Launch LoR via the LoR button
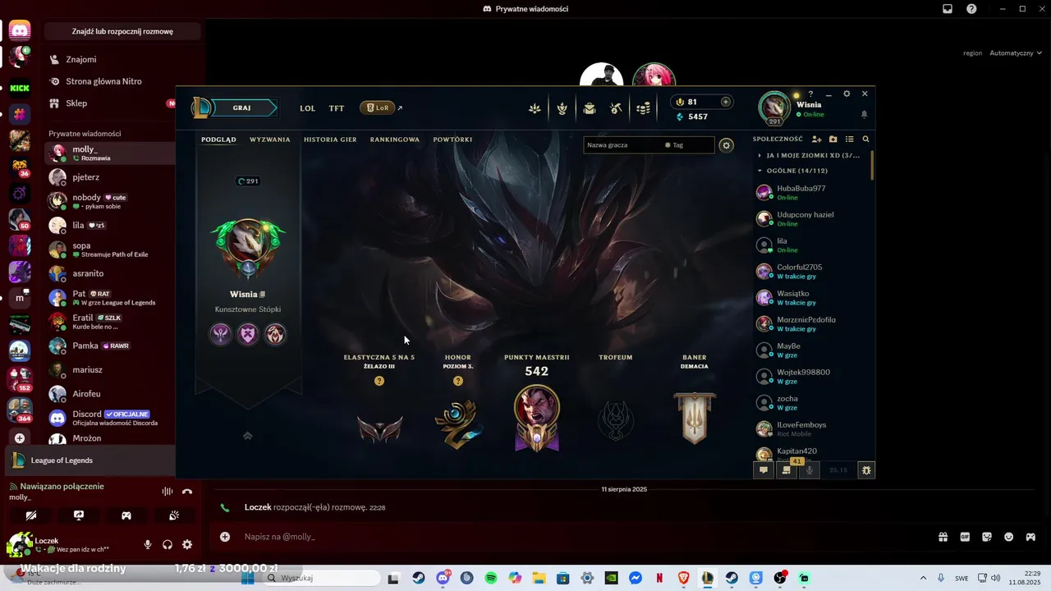Viewport: 1051px width, 591px height. tap(378, 108)
